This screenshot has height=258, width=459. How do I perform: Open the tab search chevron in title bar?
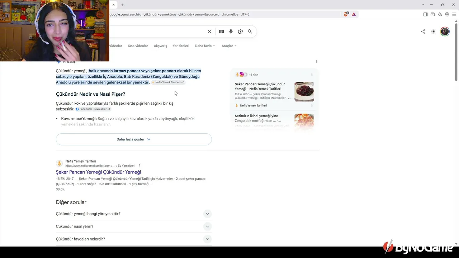pyautogui.click(x=423, y=5)
